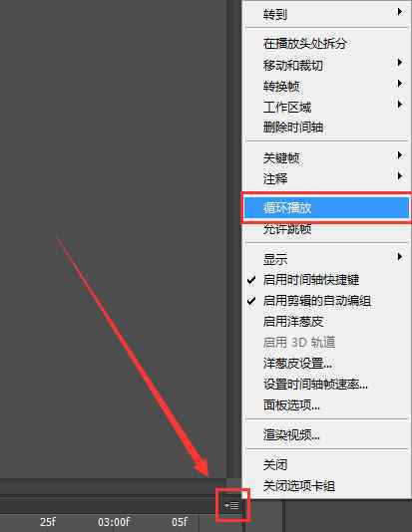412x532 pixels.
Task: Choose 在播放头处拆分
Action: coord(327,44)
